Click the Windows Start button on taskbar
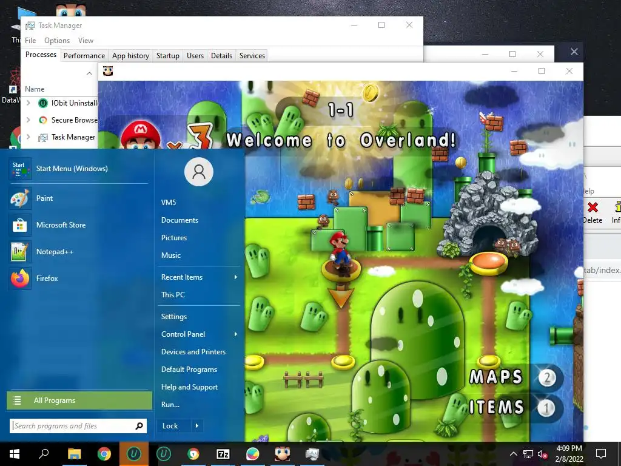The height and width of the screenshot is (466, 621). (x=15, y=454)
